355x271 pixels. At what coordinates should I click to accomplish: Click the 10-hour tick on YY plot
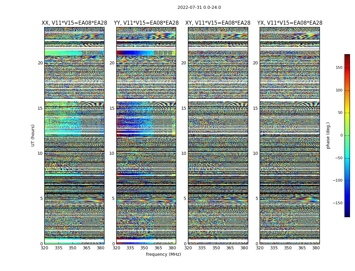click(x=112, y=153)
